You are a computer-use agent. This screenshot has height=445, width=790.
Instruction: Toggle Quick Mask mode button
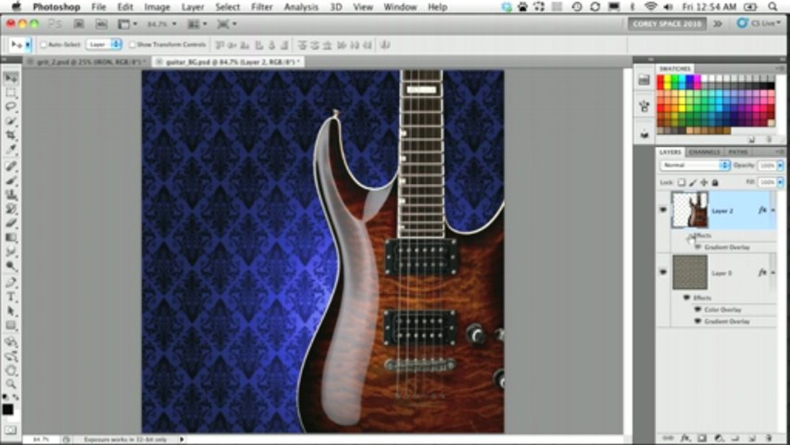(x=11, y=430)
